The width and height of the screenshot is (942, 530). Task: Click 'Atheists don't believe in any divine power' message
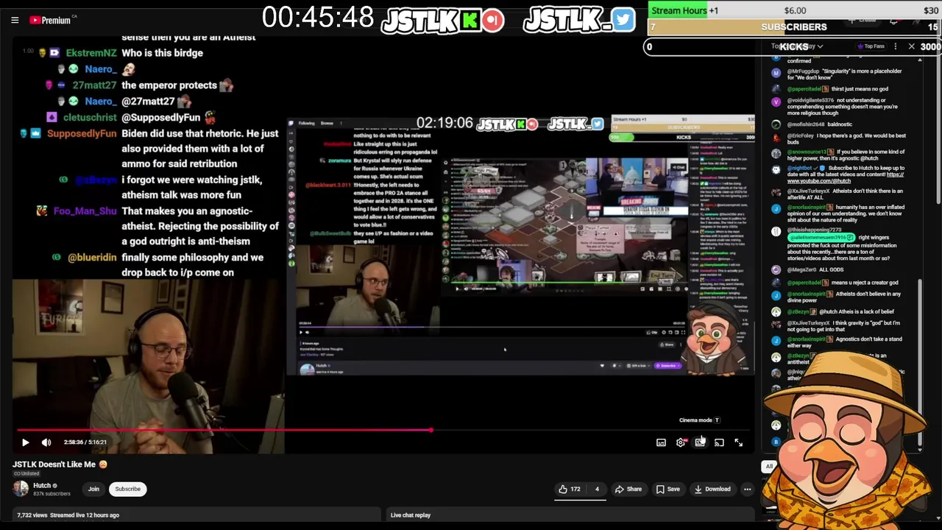tap(843, 297)
